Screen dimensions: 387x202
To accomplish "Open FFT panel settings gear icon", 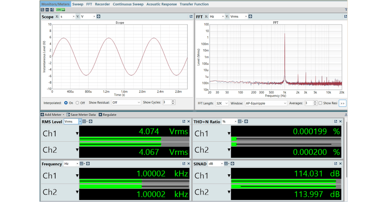I will [x=250, y=16].
